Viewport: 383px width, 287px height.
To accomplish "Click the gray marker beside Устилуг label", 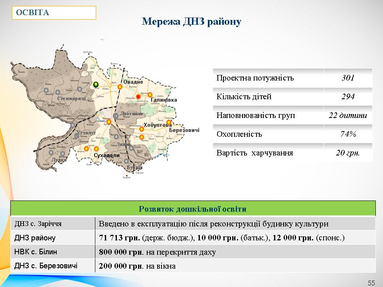I will tap(77, 136).
